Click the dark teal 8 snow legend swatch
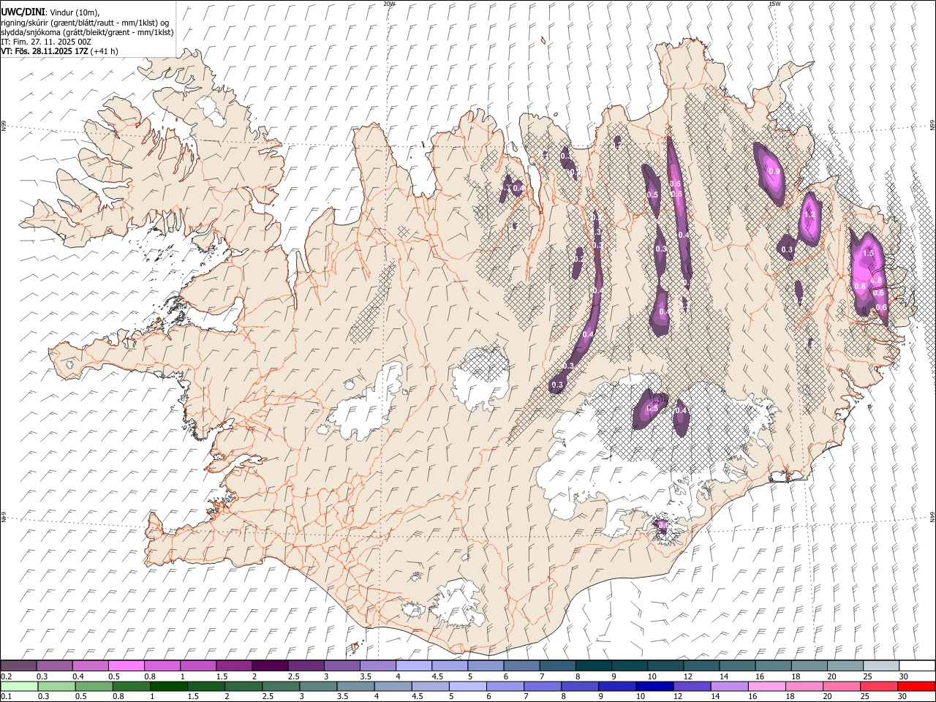Screen dimensions: 936x702 593,665
